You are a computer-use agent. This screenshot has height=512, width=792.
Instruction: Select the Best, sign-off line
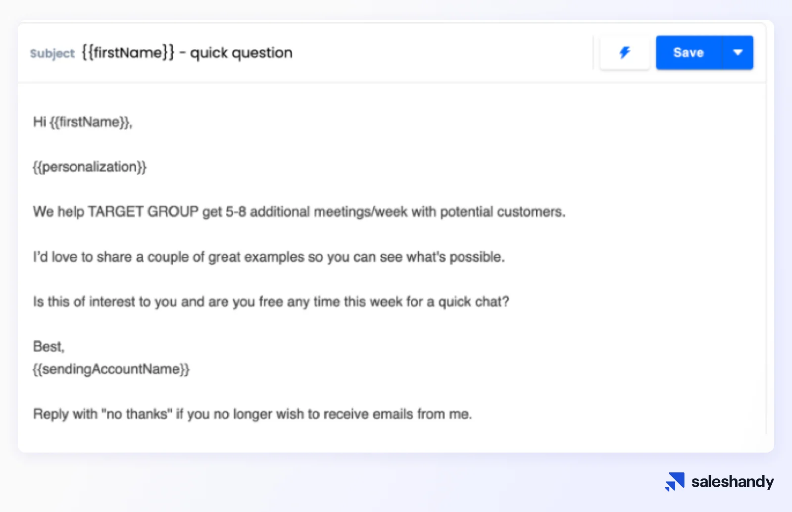48,347
